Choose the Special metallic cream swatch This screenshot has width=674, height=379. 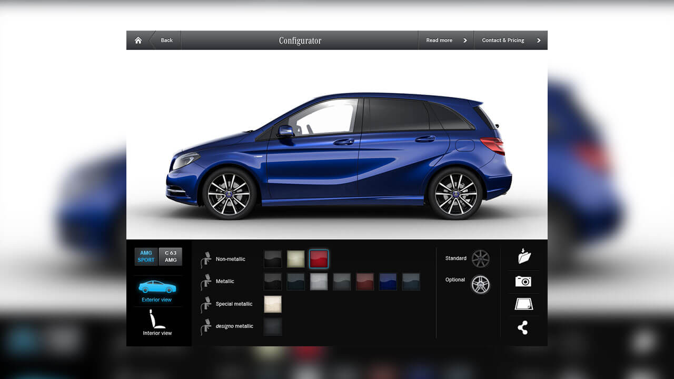point(273,304)
